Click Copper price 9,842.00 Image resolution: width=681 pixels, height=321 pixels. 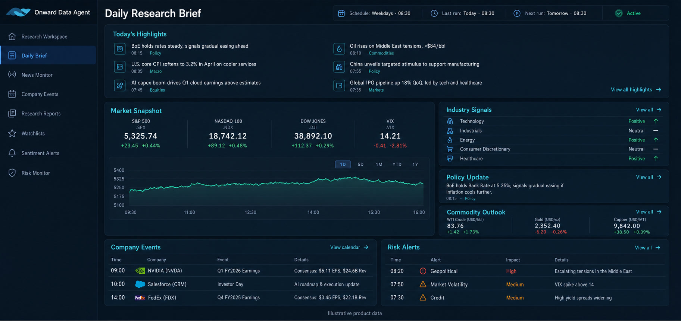627,226
